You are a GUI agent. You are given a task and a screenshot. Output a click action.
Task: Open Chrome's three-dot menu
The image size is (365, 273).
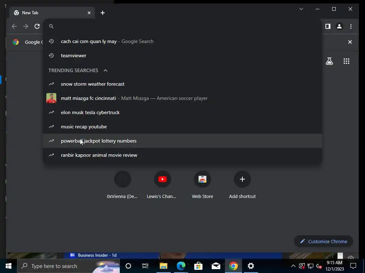pyautogui.click(x=351, y=26)
